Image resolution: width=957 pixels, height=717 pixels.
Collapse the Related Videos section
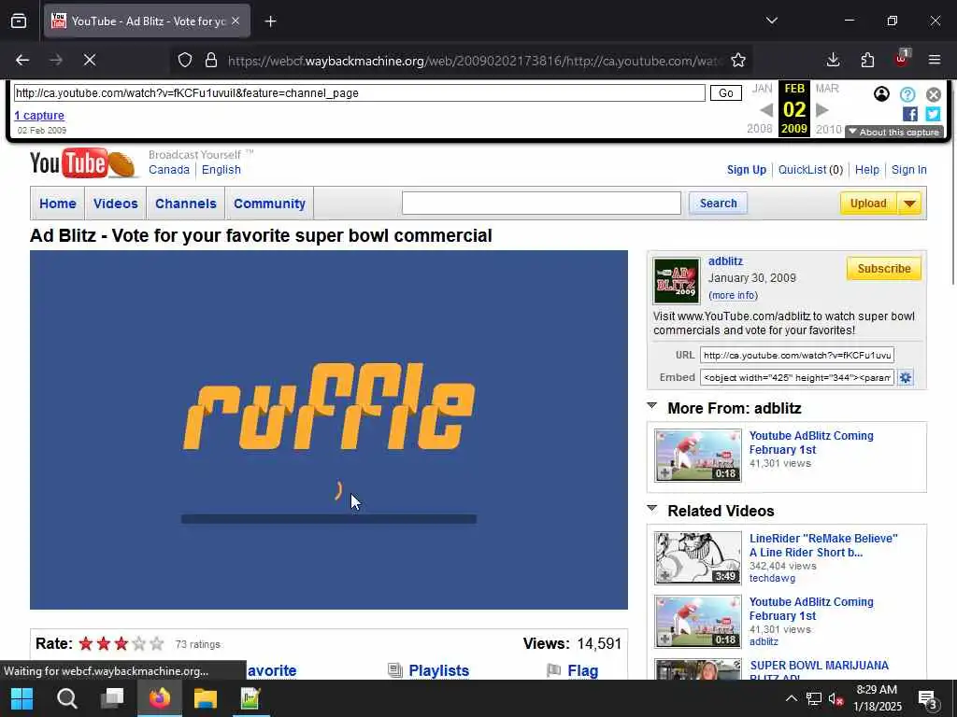651,509
